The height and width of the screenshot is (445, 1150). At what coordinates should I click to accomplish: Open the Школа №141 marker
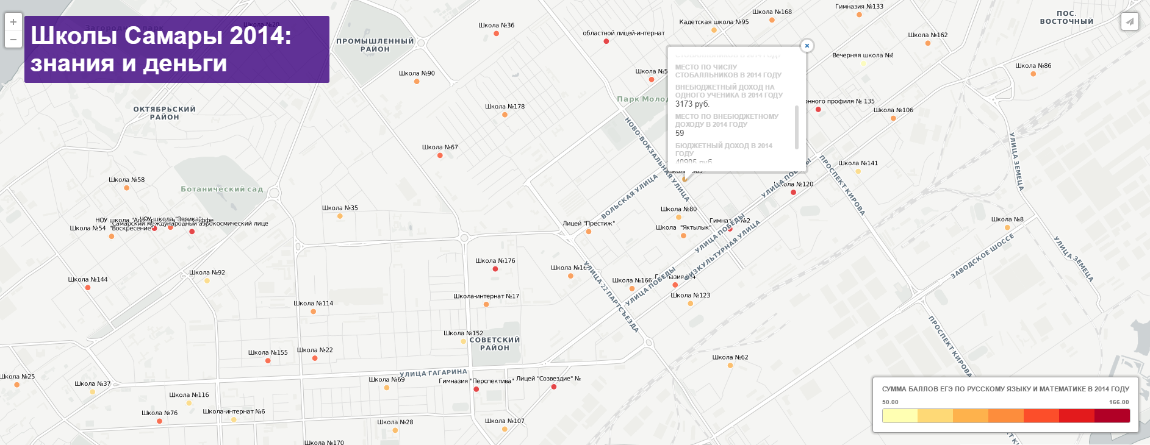[858, 171]
